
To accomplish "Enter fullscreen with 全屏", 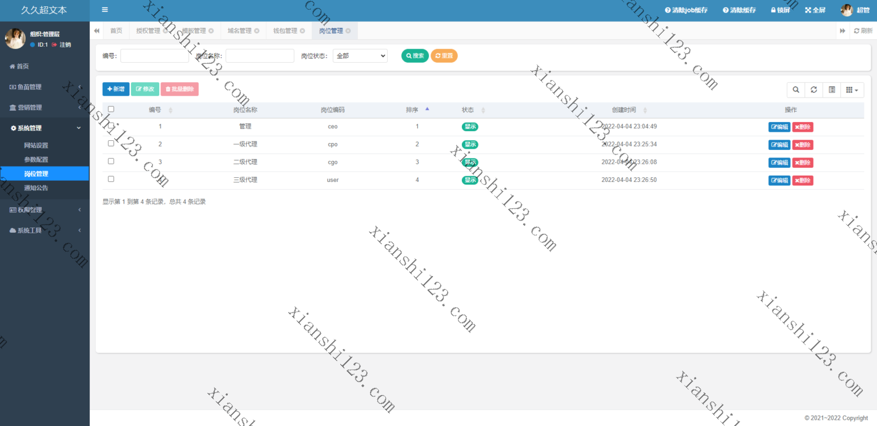I will pyautogui.click(x=815, y=10).
